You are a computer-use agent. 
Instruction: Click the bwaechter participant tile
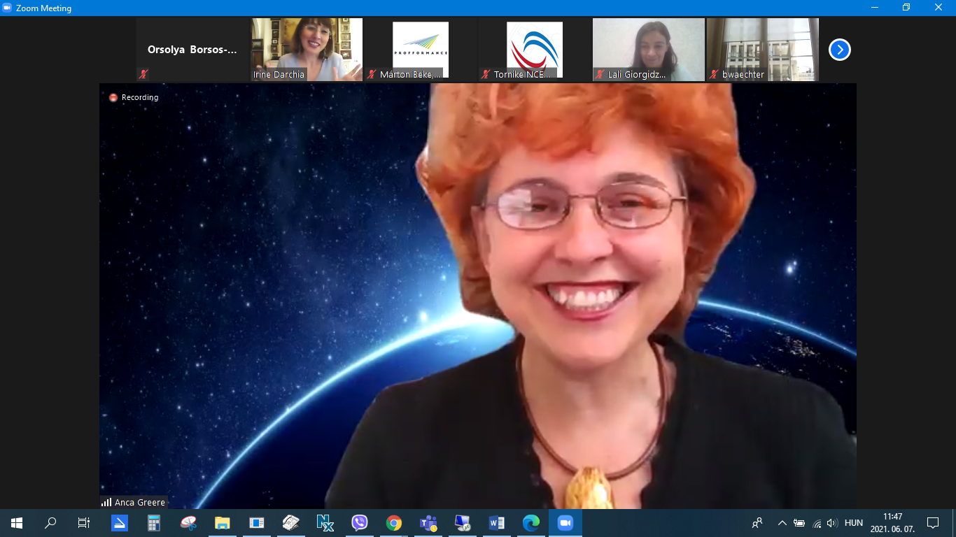[x=762, y=49]
